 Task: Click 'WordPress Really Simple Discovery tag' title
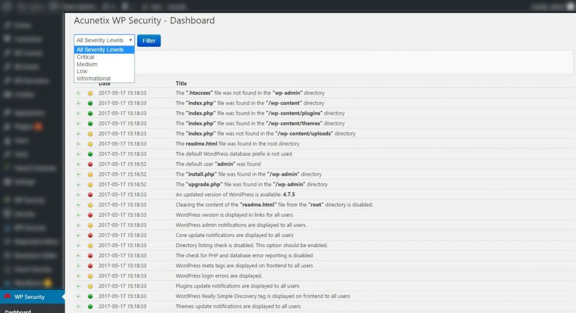(262, 296)
